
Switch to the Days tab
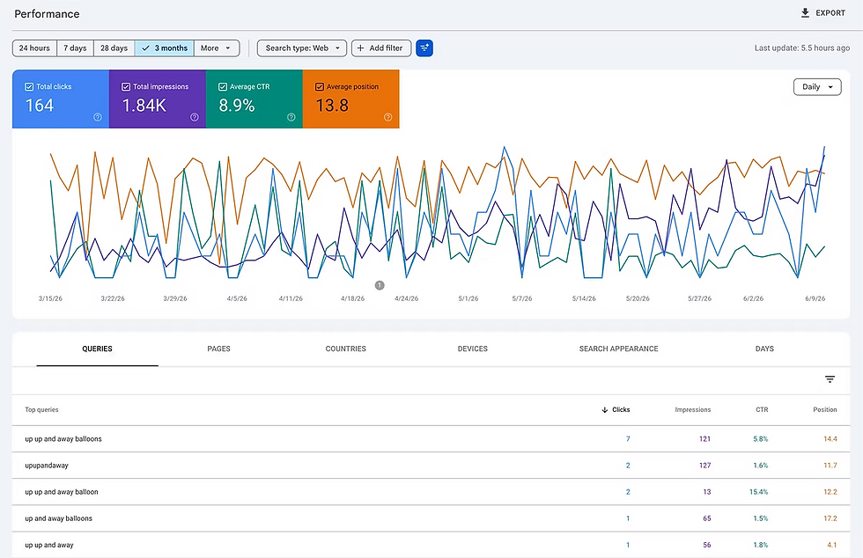pyautogui.click(x=764, y=349)
